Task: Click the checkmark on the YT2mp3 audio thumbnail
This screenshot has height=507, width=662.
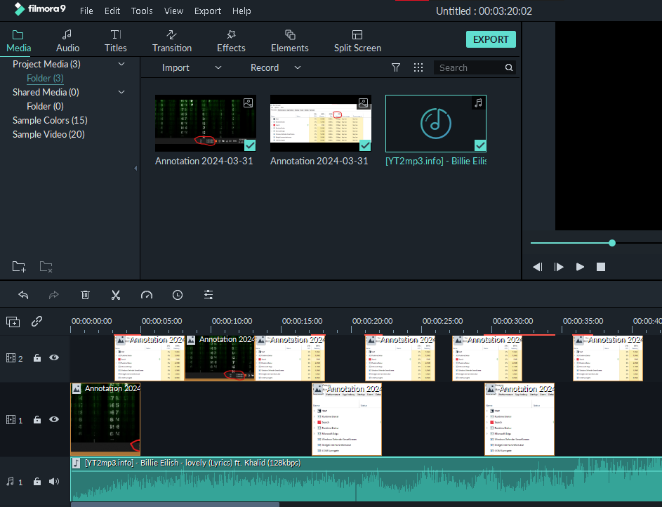Action: pyautogui.click(x=480, y=145)
